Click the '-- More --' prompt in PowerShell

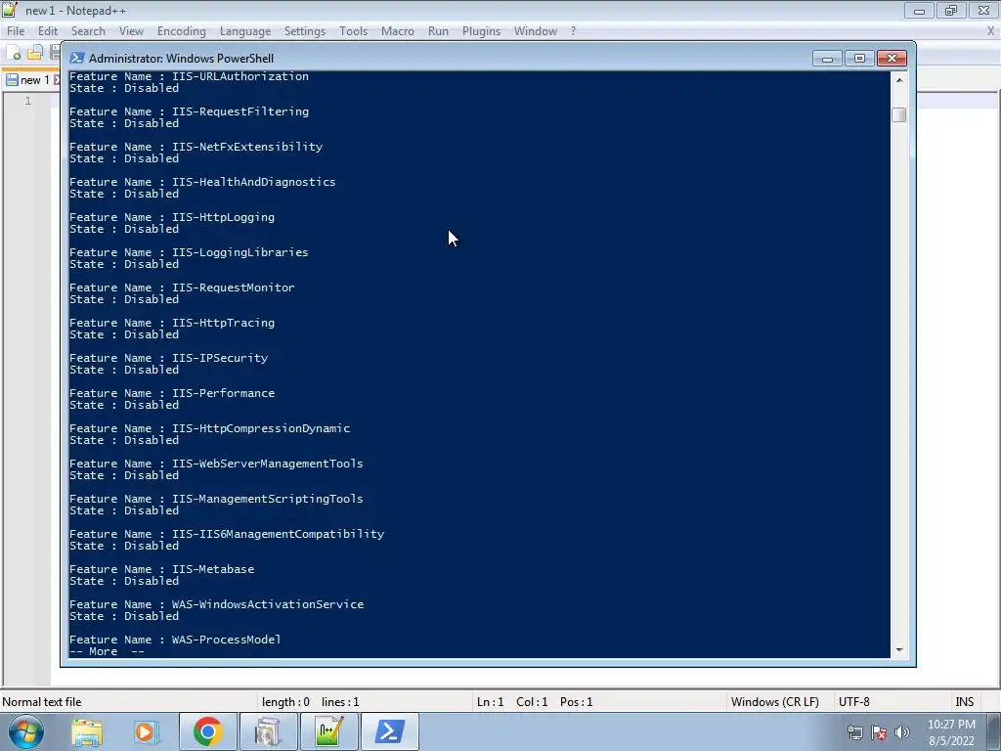tap(107, 651)
